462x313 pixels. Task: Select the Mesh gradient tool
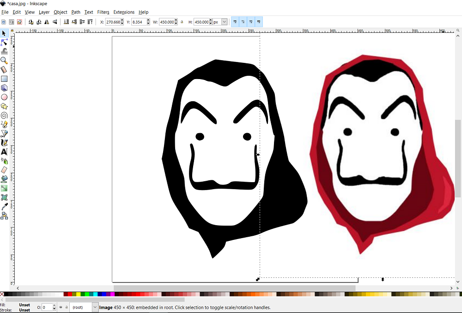click(x=4, y=197)
